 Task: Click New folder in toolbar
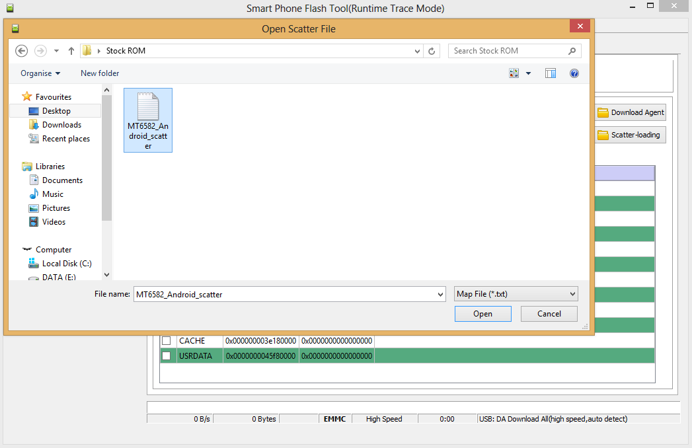coord(100,73)
